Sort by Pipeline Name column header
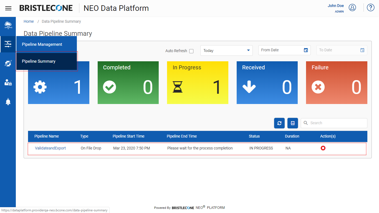The image size is (379, 213). tap(47, 136)
